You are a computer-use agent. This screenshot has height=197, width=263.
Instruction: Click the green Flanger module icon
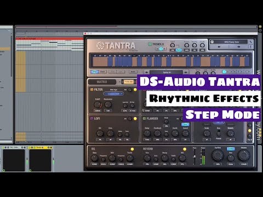pos(144,118)
